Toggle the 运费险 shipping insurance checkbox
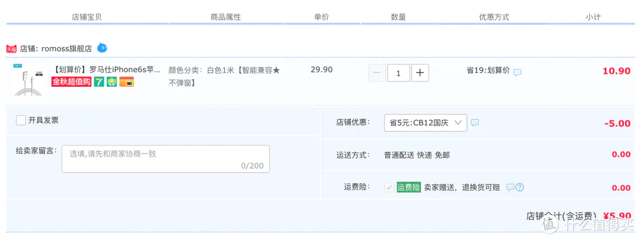 click(x=389, y=188)
